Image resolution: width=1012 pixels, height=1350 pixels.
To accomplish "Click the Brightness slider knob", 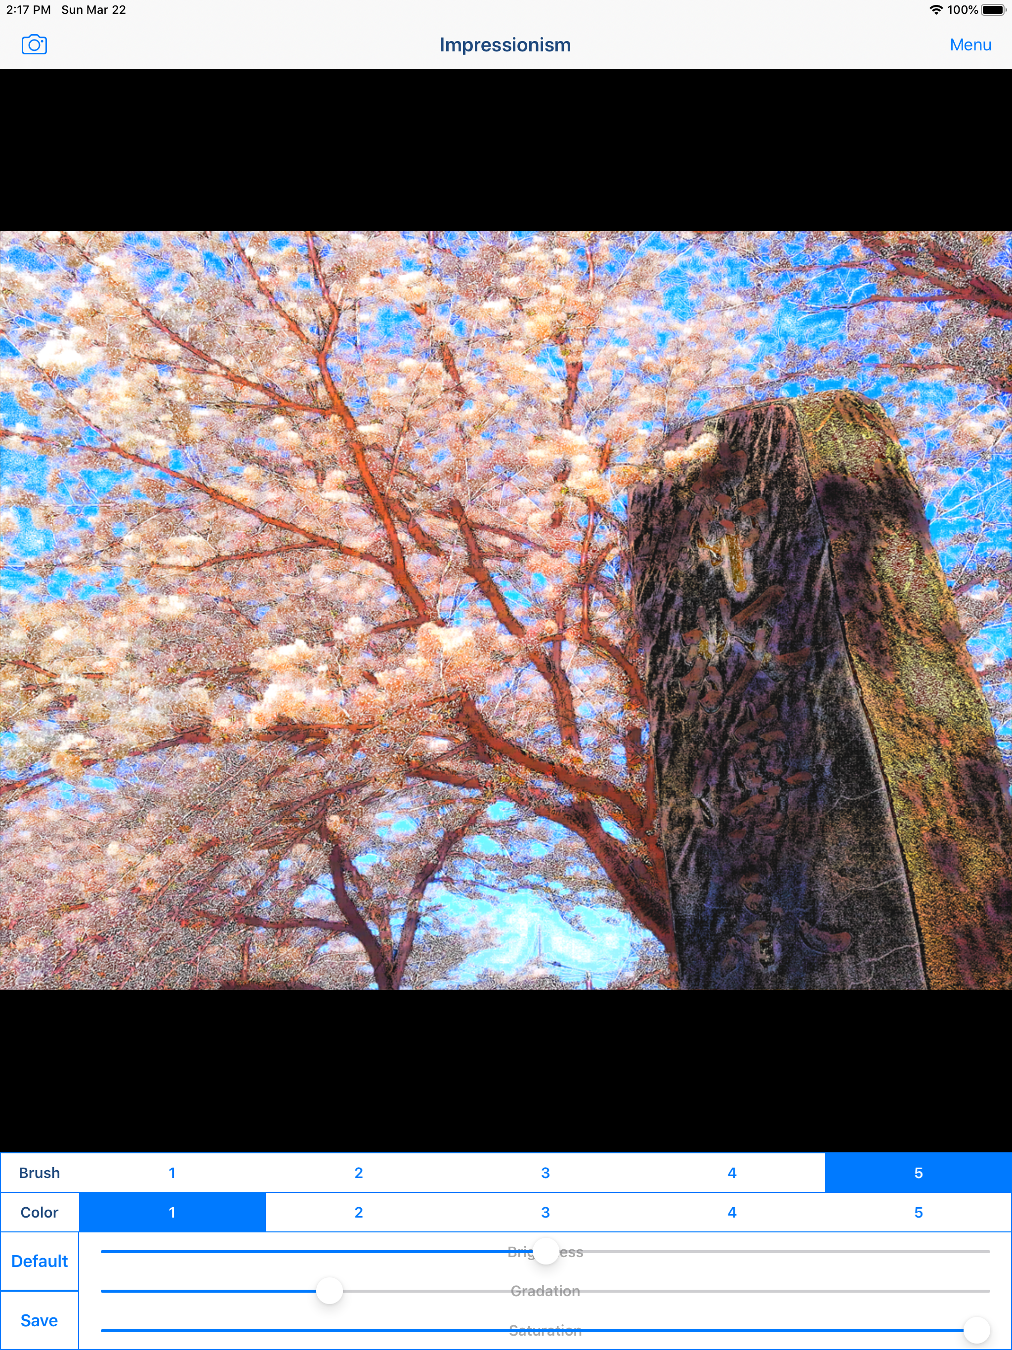I will (546, 1252).
